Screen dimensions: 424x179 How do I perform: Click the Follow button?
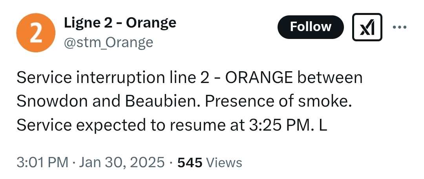click(310, 27)
